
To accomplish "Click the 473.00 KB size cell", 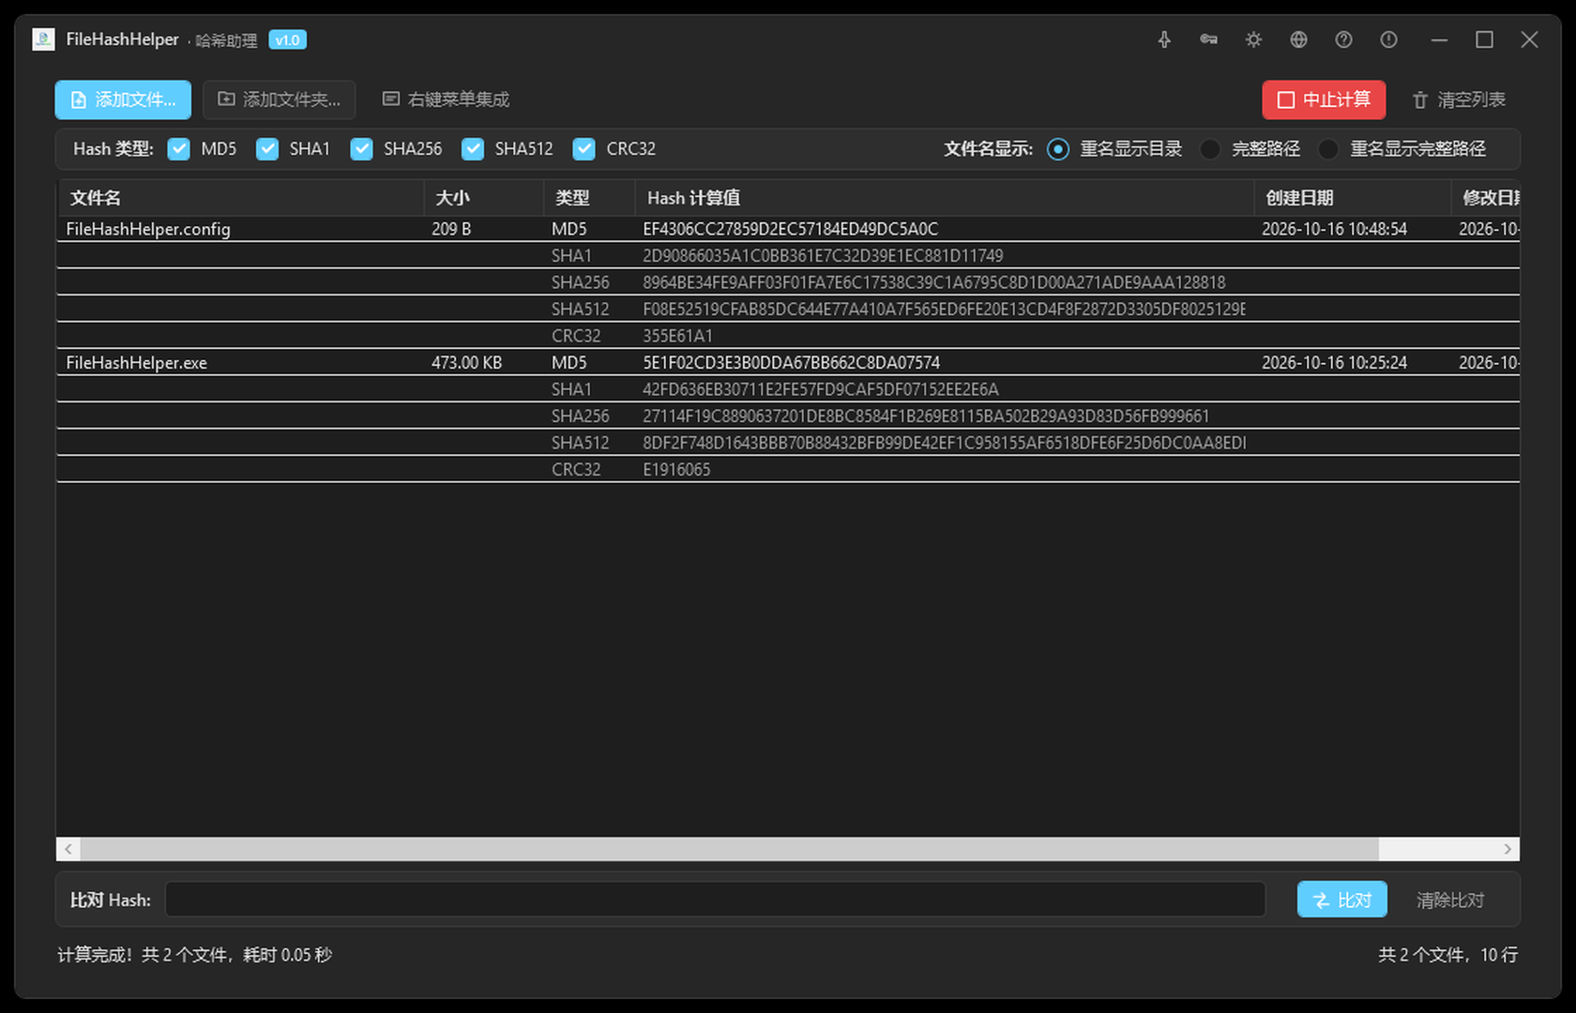I will pyautogui.click(x=466, y=363).
